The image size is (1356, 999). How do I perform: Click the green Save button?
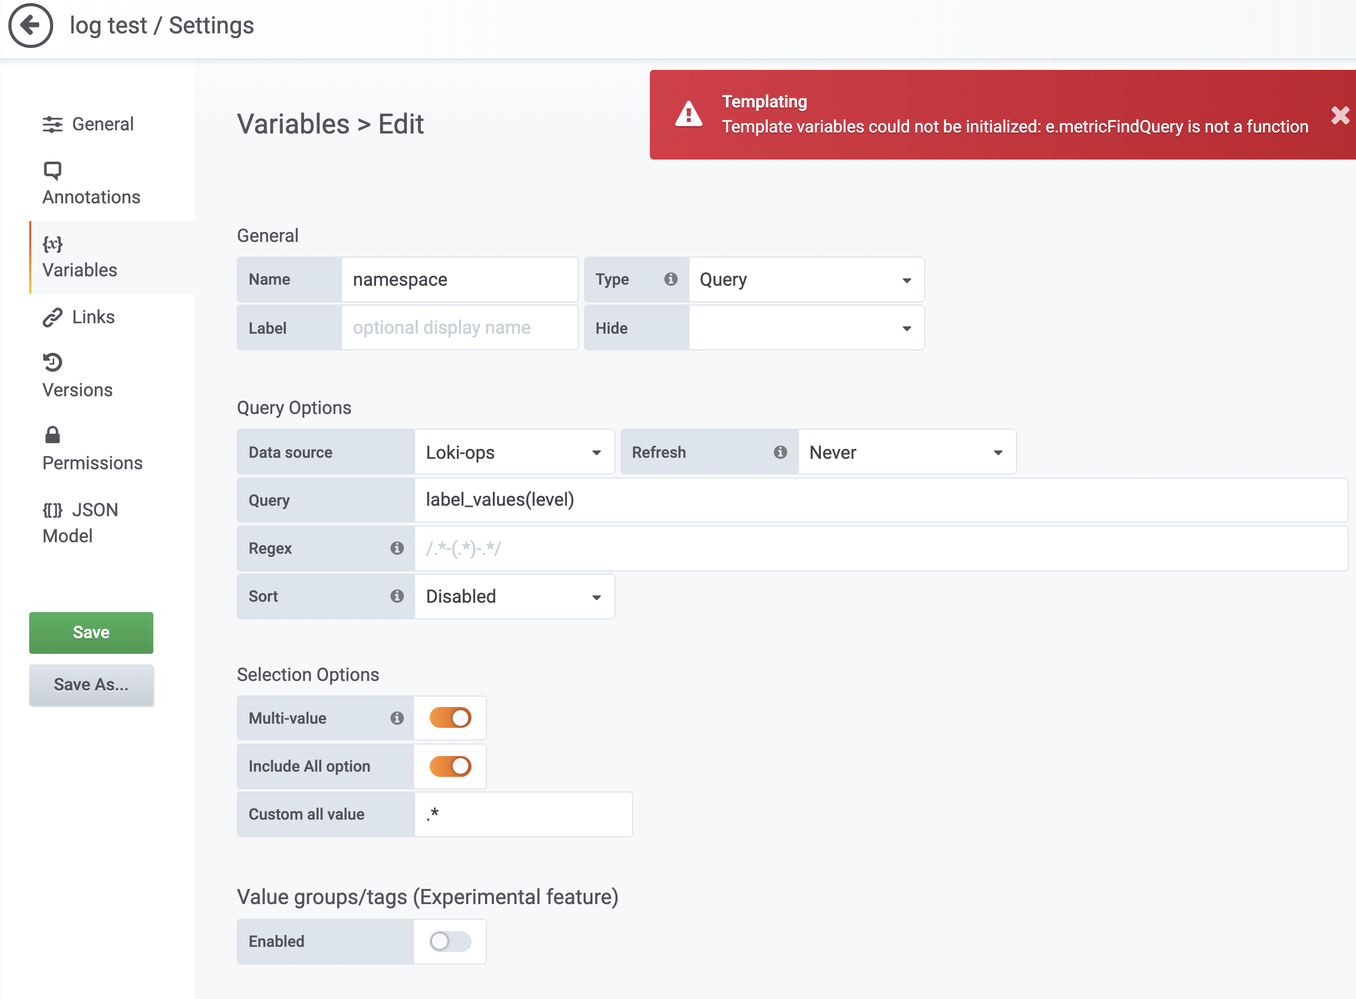click(x=91, y=632)
